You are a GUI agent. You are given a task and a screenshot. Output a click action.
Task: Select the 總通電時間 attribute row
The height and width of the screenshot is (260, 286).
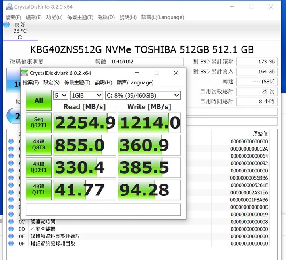coord(138,222)
